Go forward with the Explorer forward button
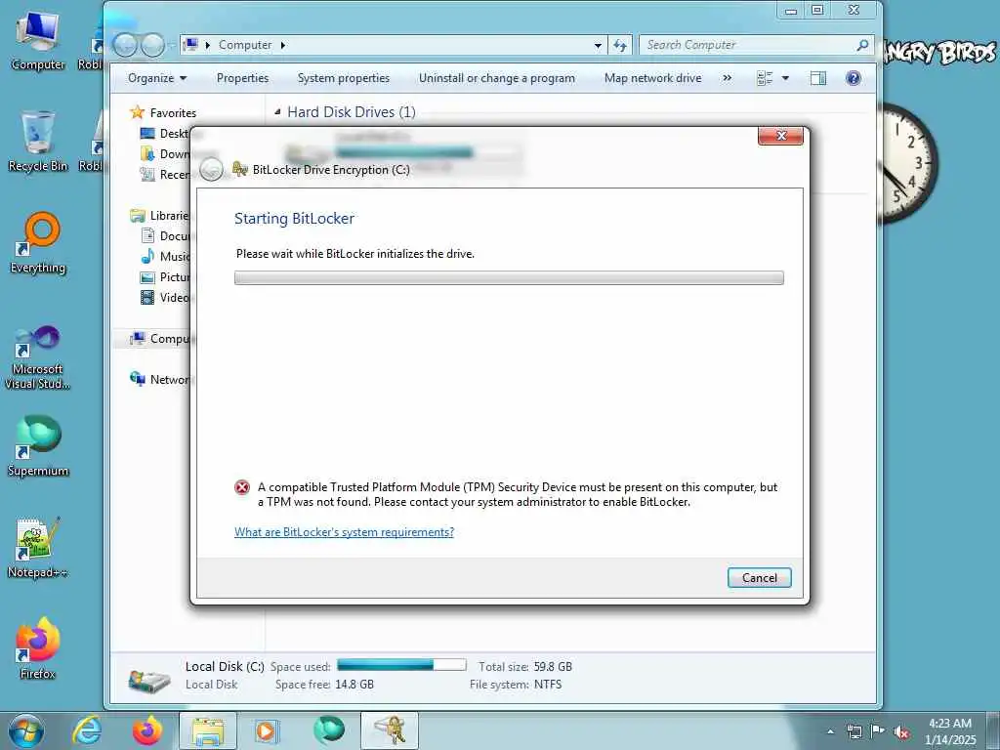The image size is (1000, 750). click(152, 45)
